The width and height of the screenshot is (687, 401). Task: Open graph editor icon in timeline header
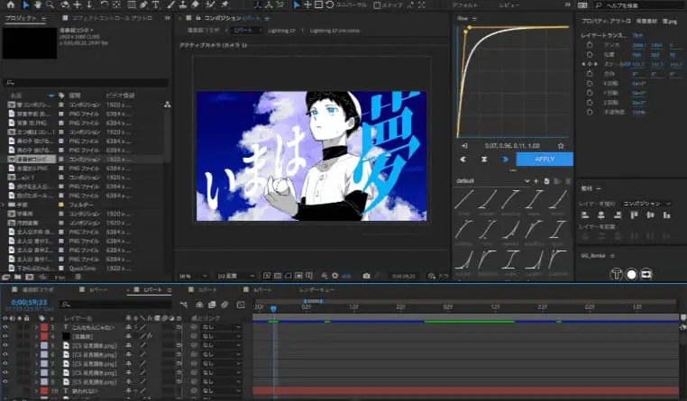click(241, 305)
